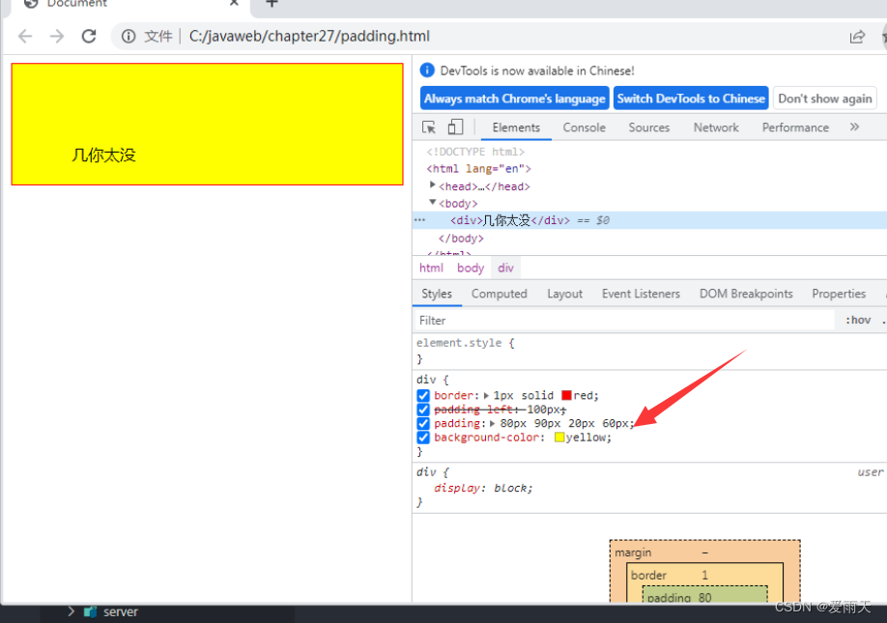Uncheck the padding-left declaration checkbox
The height and width of the screenshot is (623, 887).
coord(423,410)
